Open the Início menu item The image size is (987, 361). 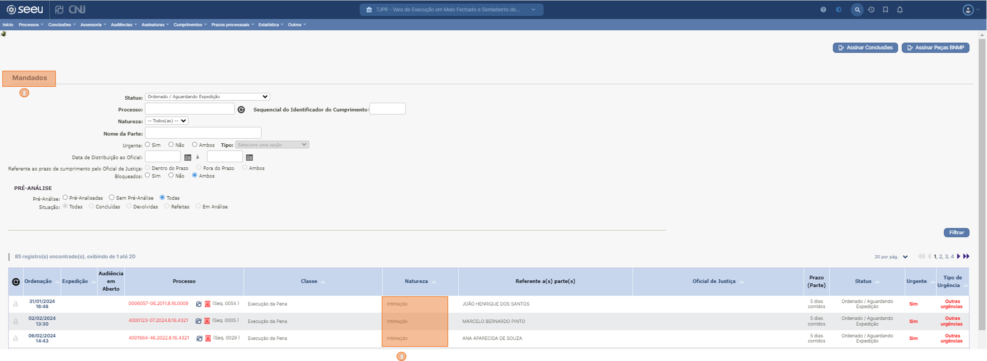8,25
